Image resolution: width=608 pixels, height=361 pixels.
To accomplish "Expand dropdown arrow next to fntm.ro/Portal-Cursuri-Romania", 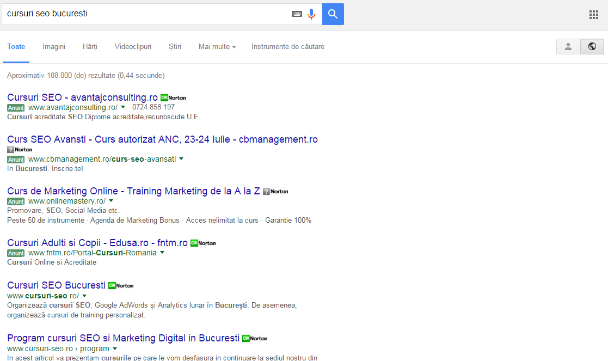I will point(162,253).
